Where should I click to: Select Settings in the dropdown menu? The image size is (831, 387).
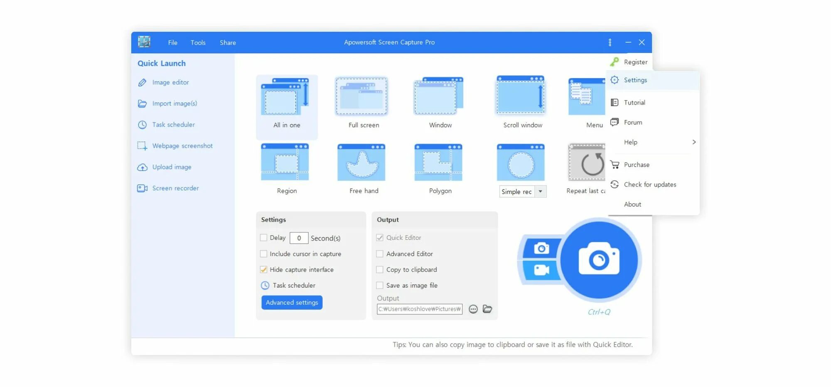pos(653,80)
